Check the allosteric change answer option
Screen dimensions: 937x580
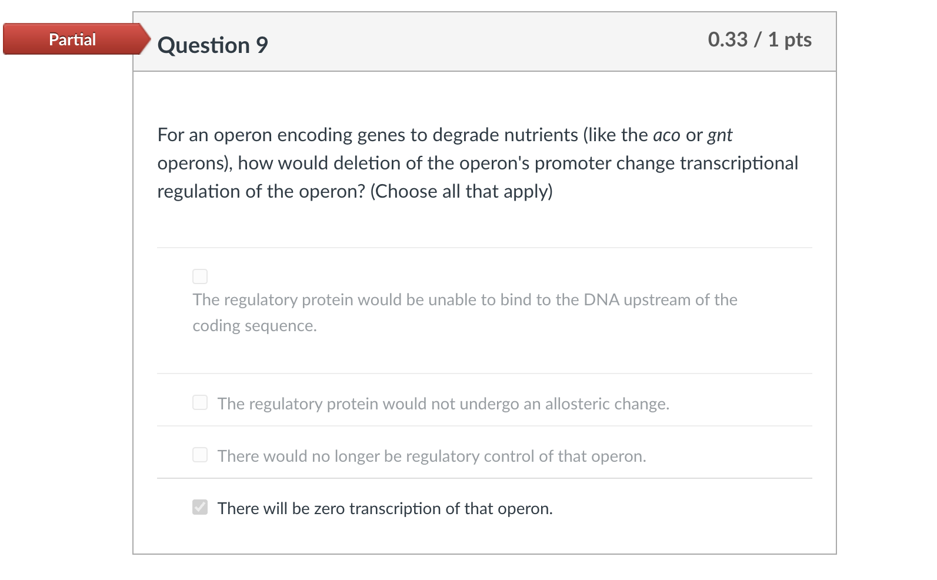[x=200, y=402]
